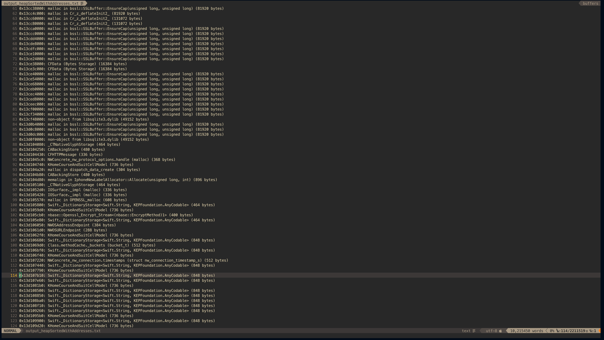Click the line number position indicator
The image size is (604, 340).
571,331
